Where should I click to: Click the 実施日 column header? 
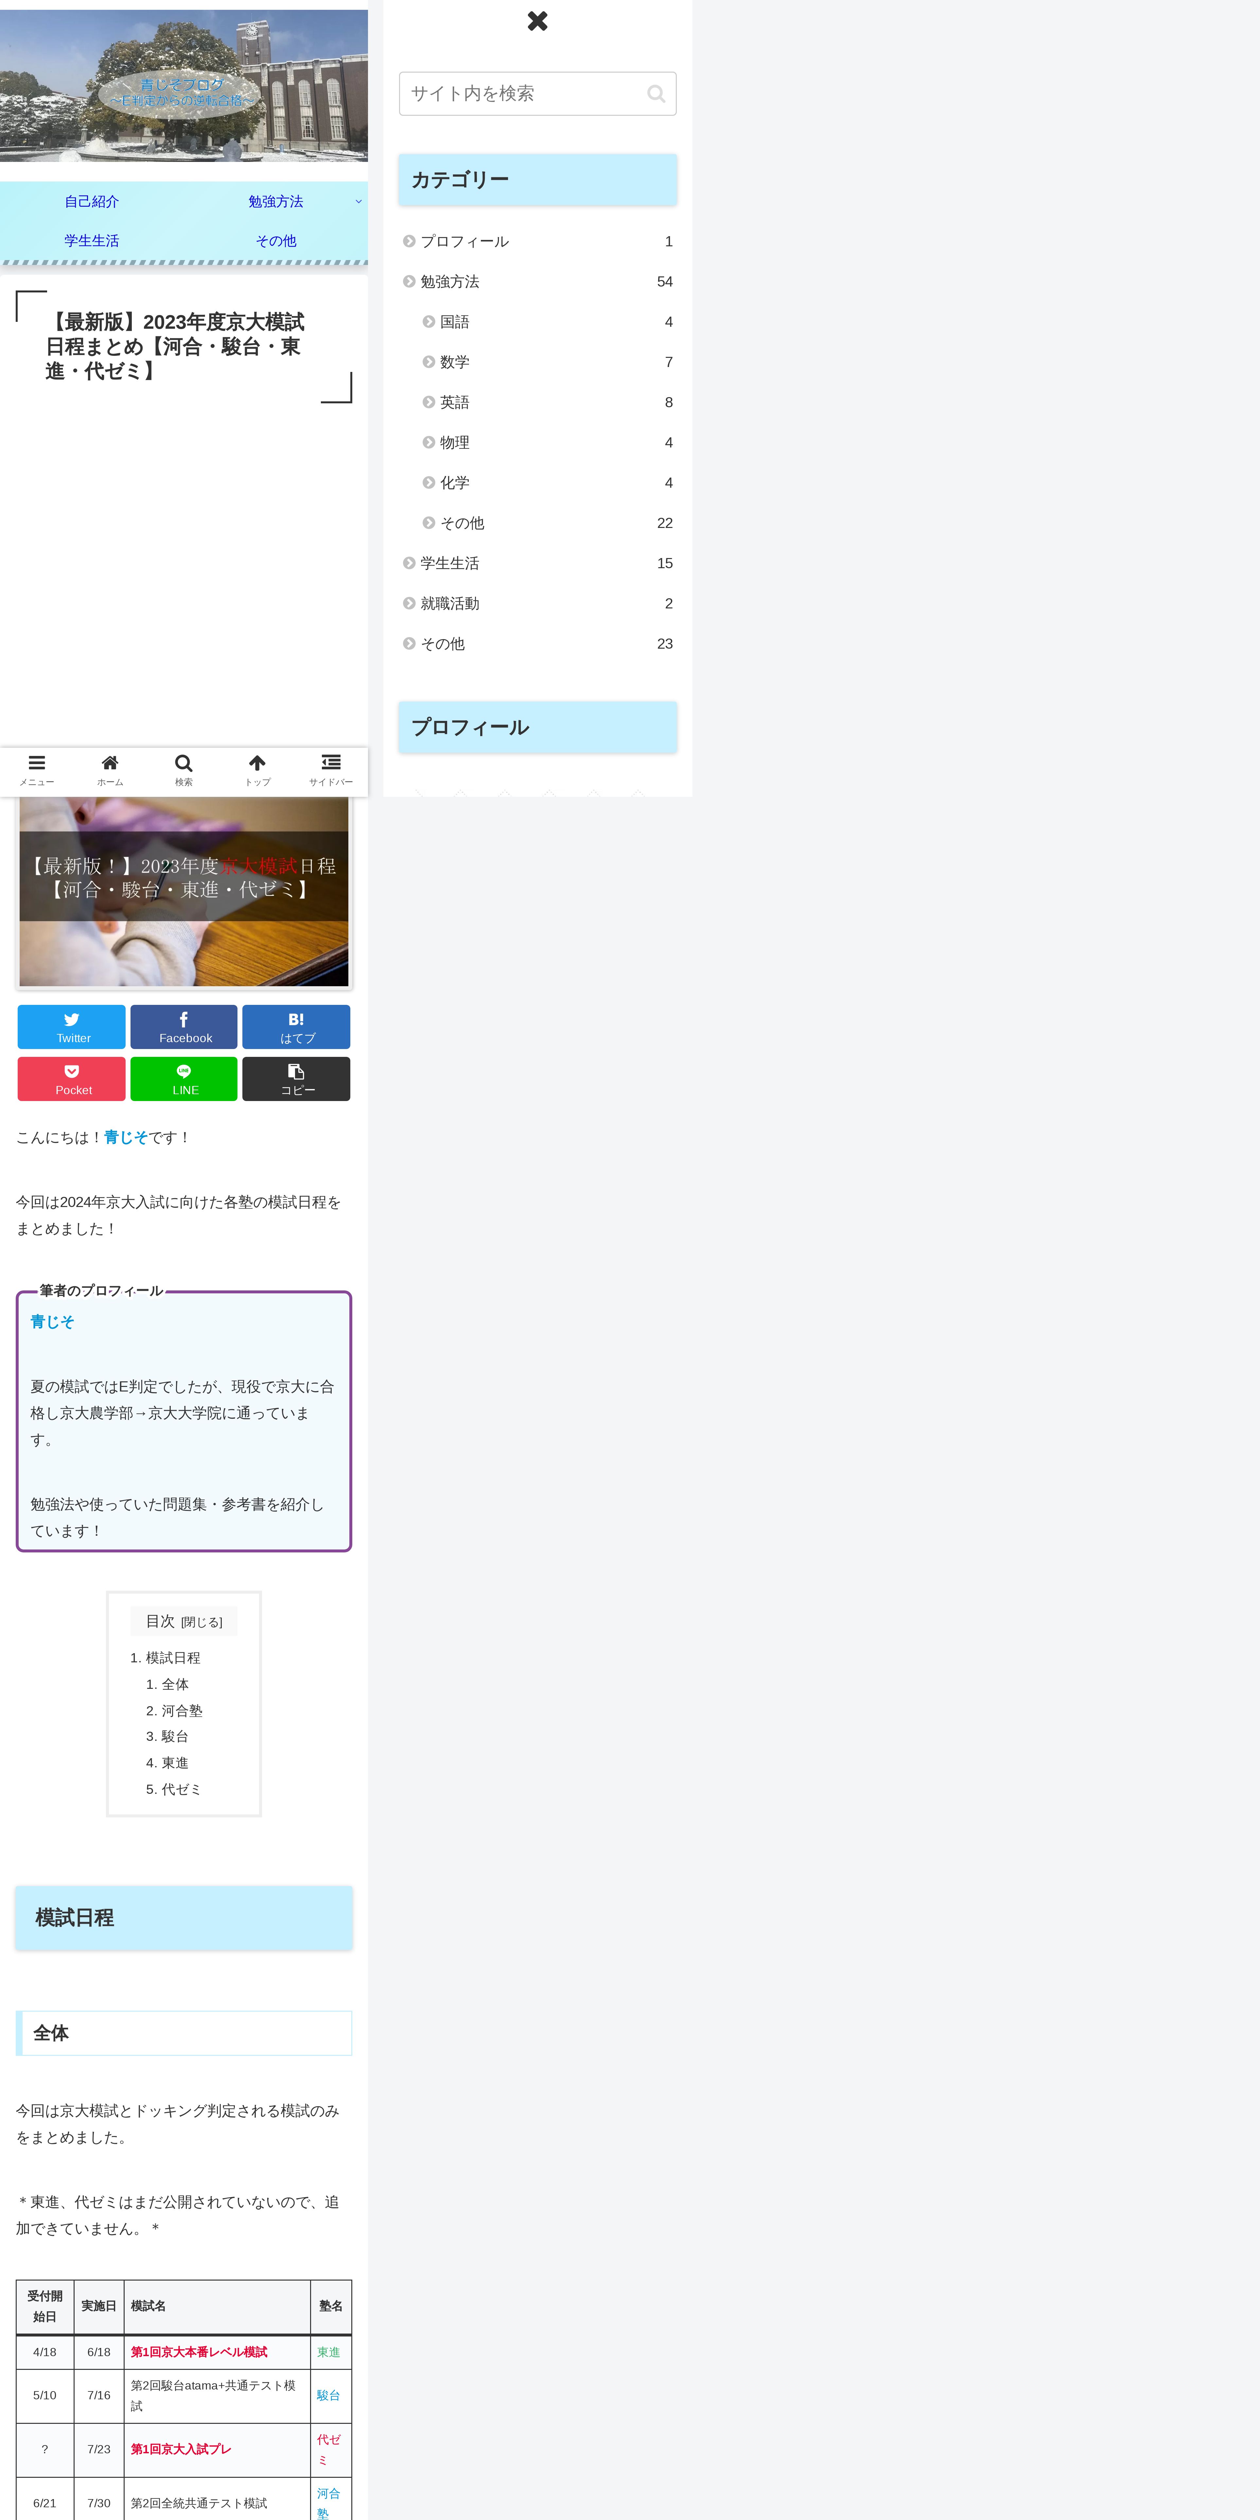(99, 2307)
